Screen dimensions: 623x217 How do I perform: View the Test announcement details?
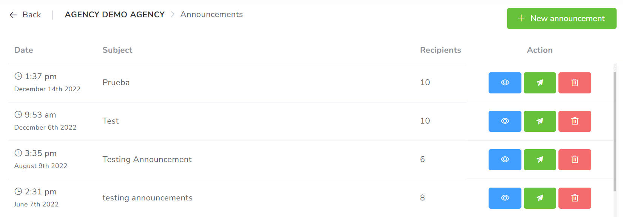pyautogui.click(x=505, y=121)
